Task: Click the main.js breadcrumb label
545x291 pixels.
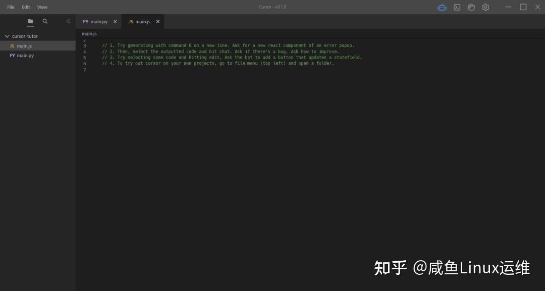Action: [89, 33]
